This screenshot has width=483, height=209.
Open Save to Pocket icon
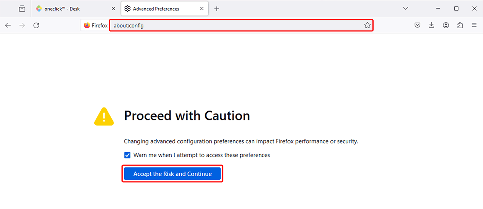coord(417,25)
